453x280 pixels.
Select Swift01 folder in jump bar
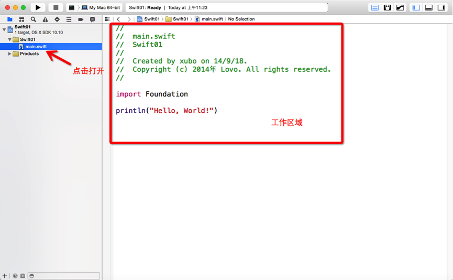click(x=177, y=19)
